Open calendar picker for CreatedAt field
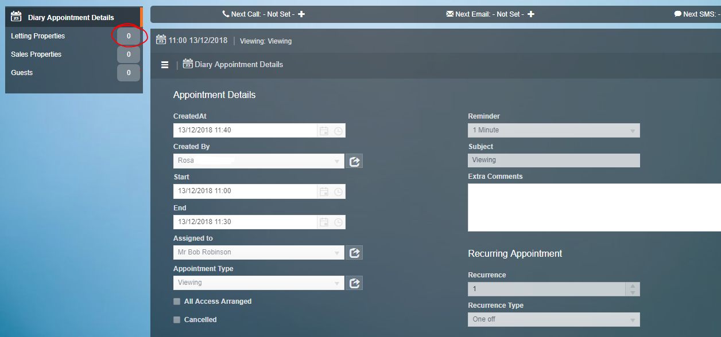721x337 pixels. pos(324,131)
